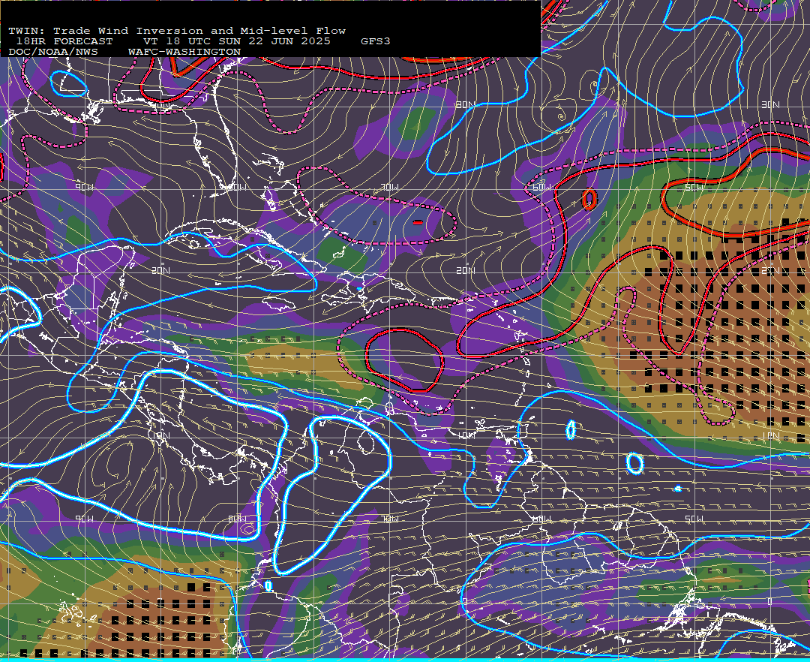This screenshot has width=810, height=662.
Task: Click the equator '0' label near the Amazon mouth
Action: click(770, 601)
